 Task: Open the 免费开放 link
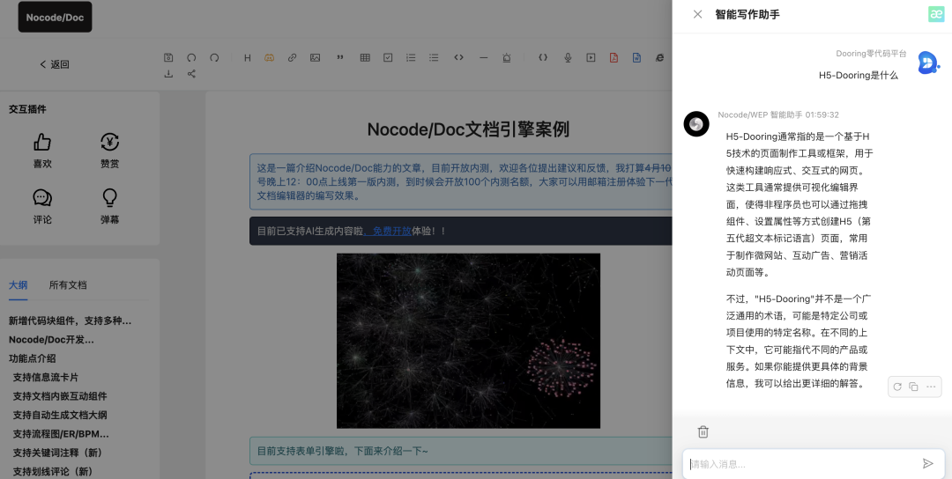tap(391, 231)
